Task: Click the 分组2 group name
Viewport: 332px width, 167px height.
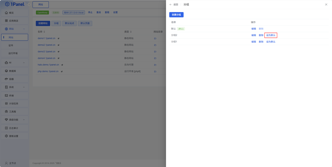Action: coord(174,35)
